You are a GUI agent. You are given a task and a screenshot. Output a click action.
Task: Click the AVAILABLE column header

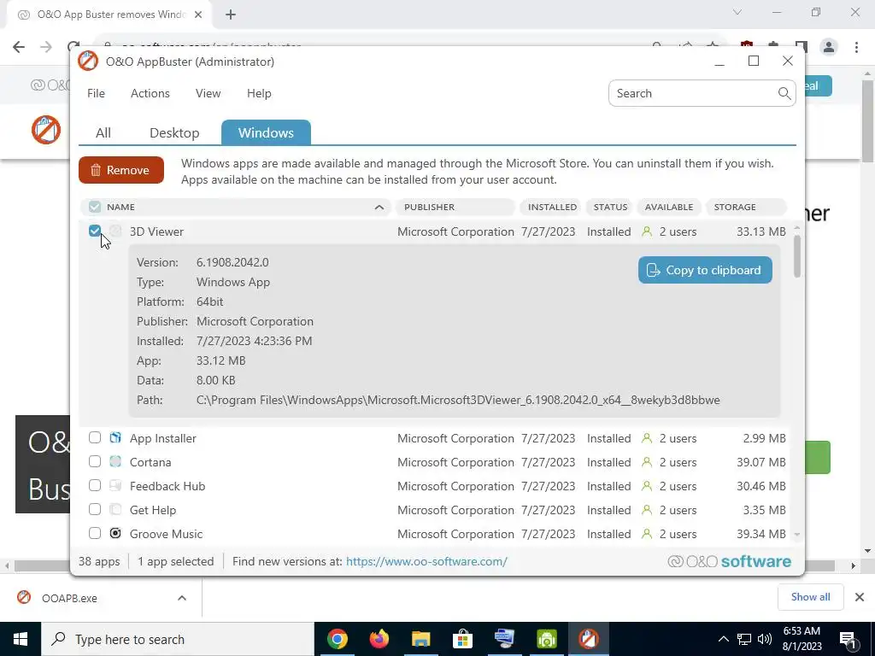[x=668, y=207]
